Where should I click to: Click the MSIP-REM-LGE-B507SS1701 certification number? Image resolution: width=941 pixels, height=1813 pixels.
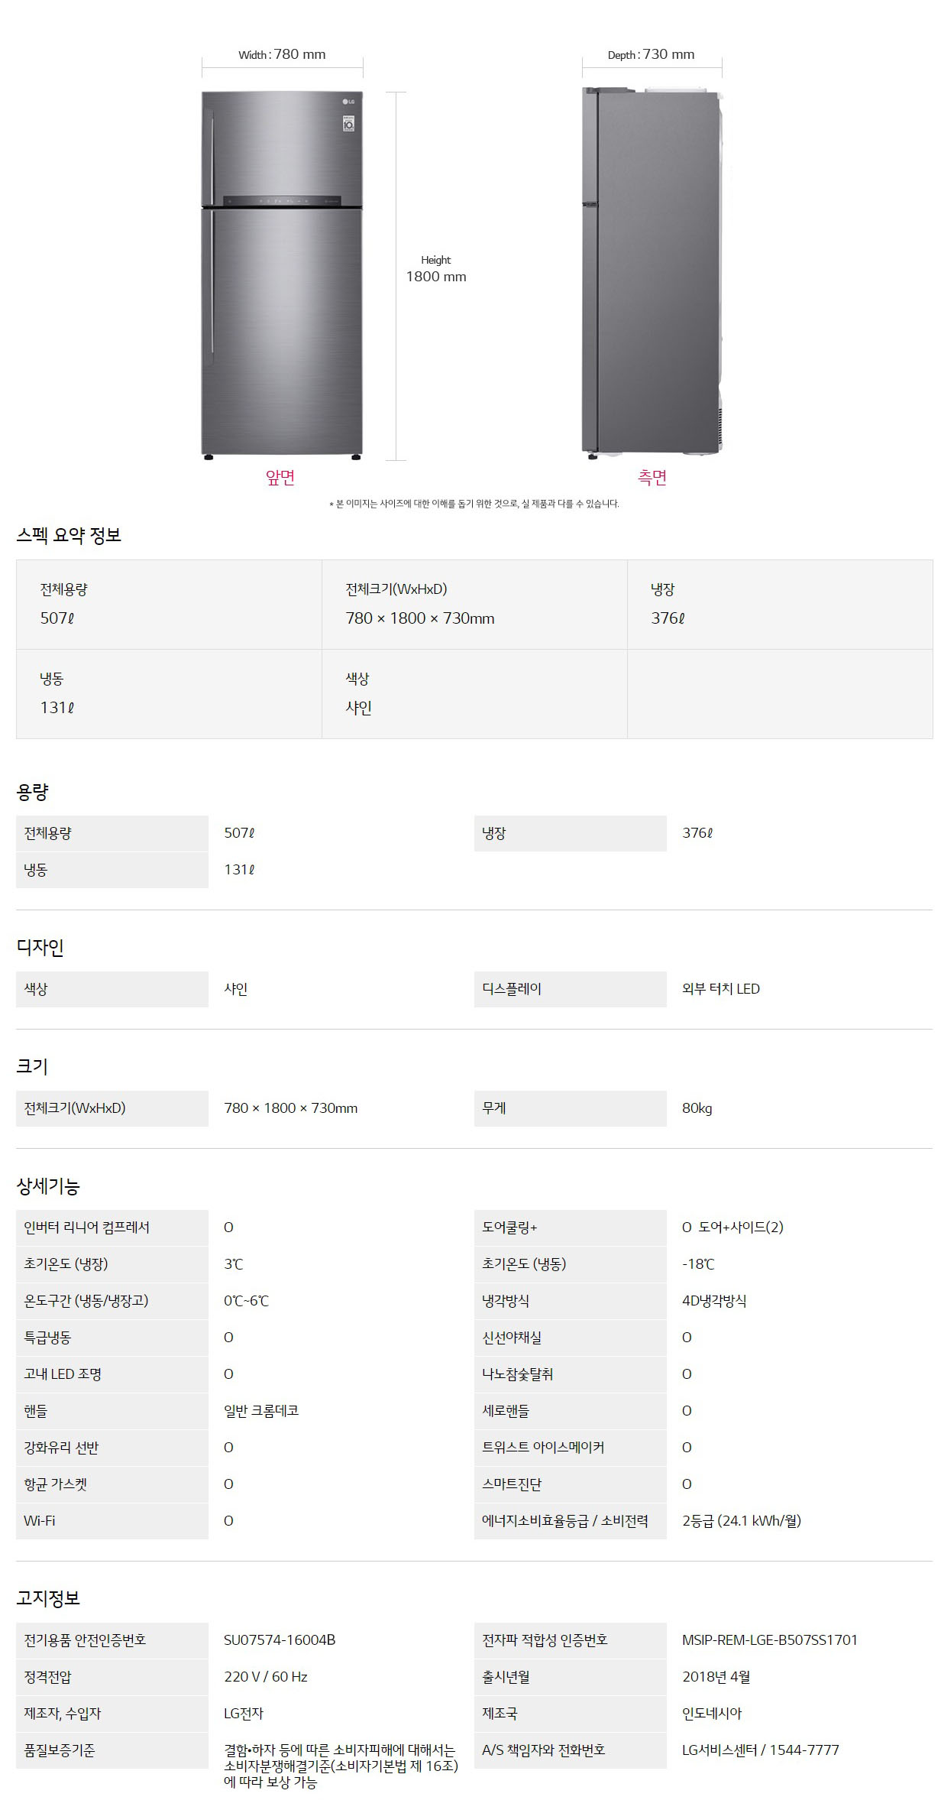click(770, 1640)
